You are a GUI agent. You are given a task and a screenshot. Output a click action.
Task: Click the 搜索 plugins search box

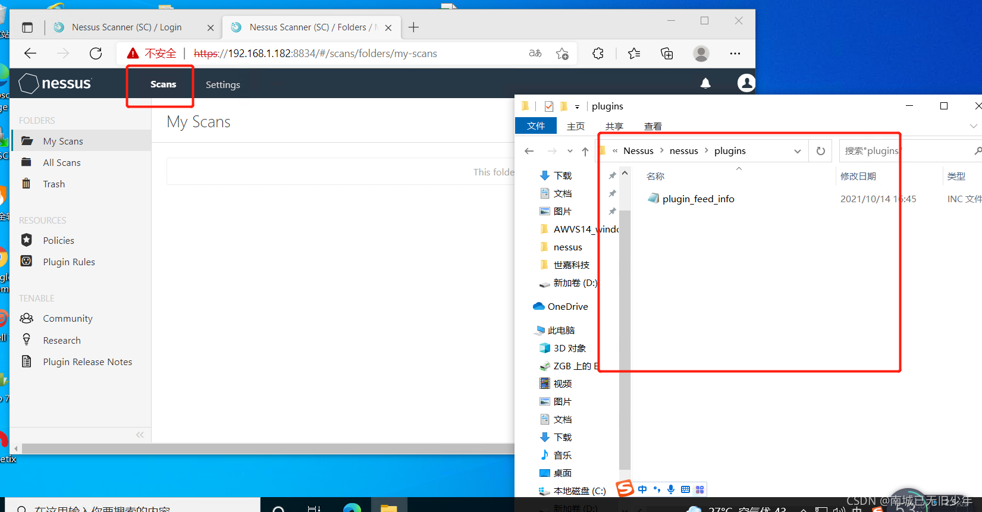[910, 151]
